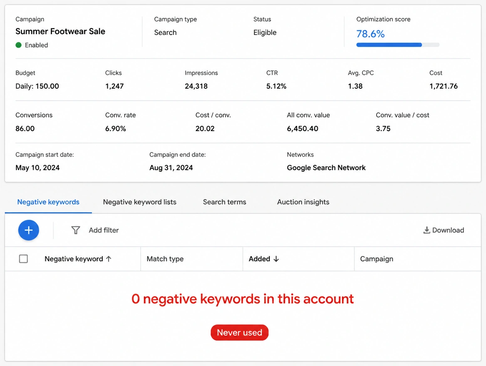This screenshot has width=486, height=366.
Task: Click the cost per conversion value 20.02
Action: pos(205,129)
